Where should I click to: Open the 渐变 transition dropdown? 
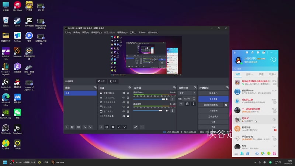(x=187, y=93)
